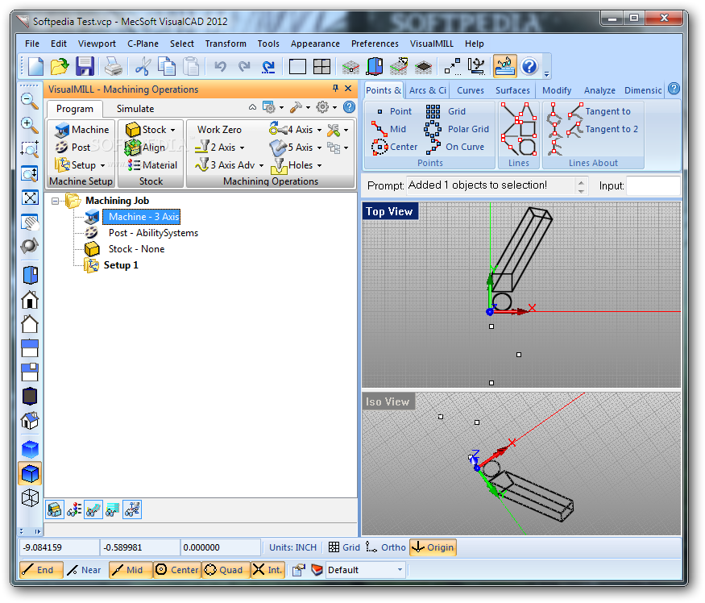The width and height of the screenshot is (705, 603).
Task: Click the Rotate view sphere icon
Action: coord(30,246)
